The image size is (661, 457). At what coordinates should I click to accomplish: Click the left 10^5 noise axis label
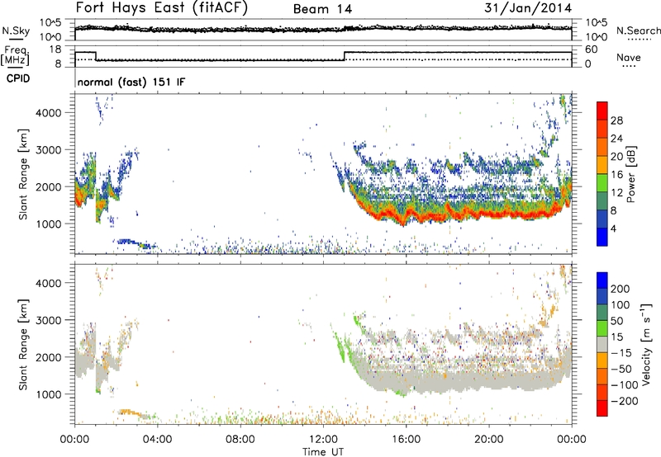coord(50,22)
